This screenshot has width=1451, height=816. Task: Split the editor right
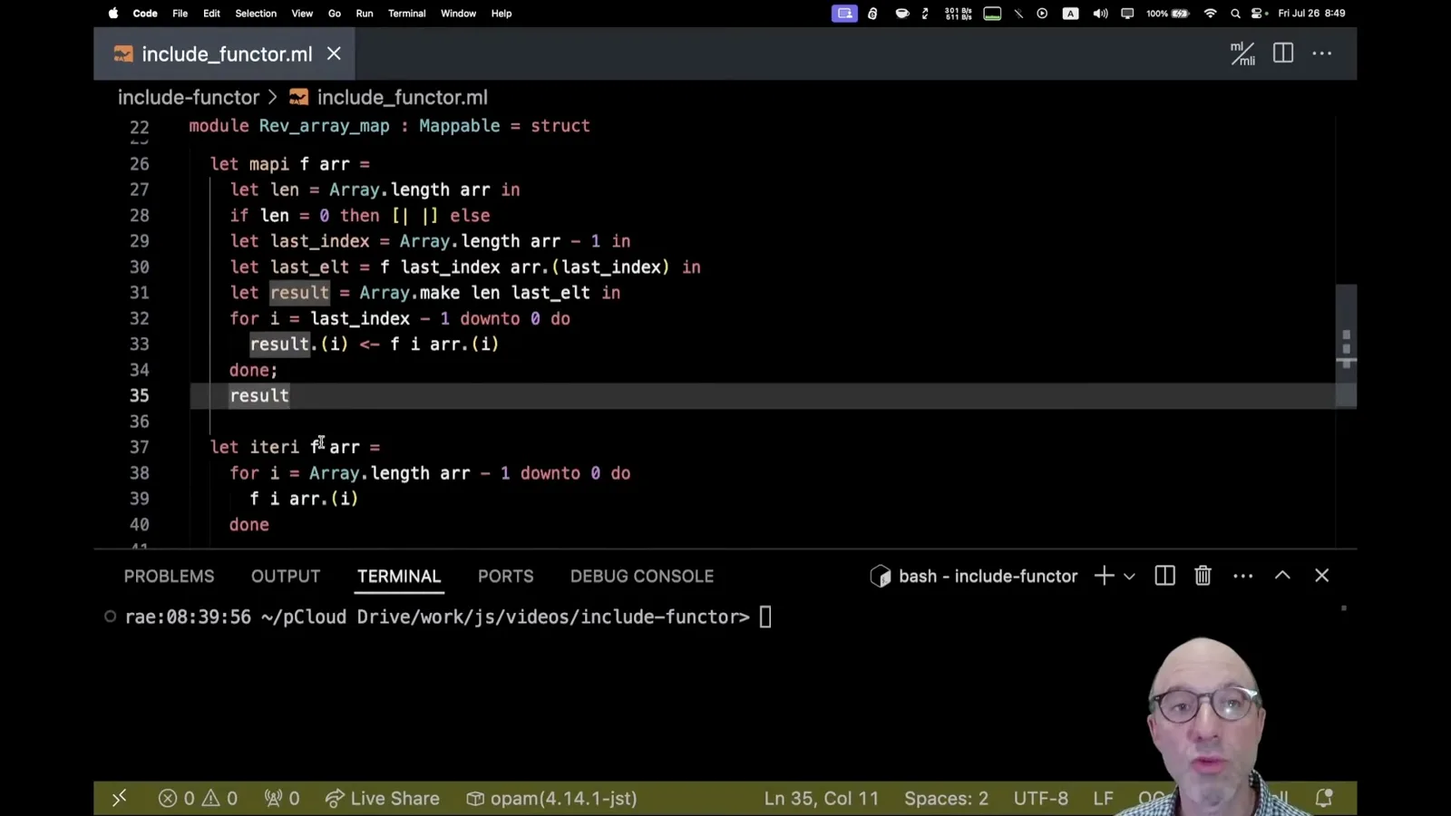tap(1283, 53)
